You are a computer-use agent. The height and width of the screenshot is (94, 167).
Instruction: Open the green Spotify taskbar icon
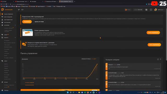click(85, 92)
